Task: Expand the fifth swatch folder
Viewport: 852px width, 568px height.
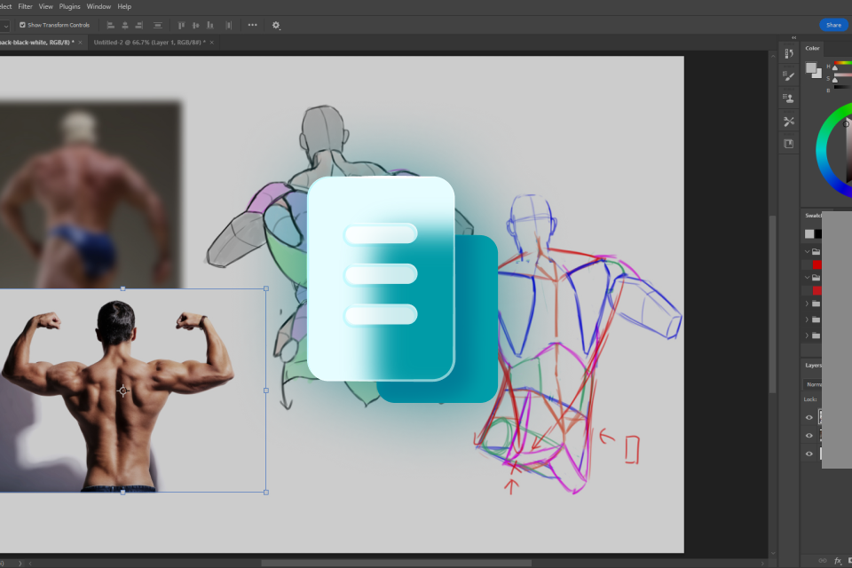Action: pyautogui.click(x=807, y=335)
